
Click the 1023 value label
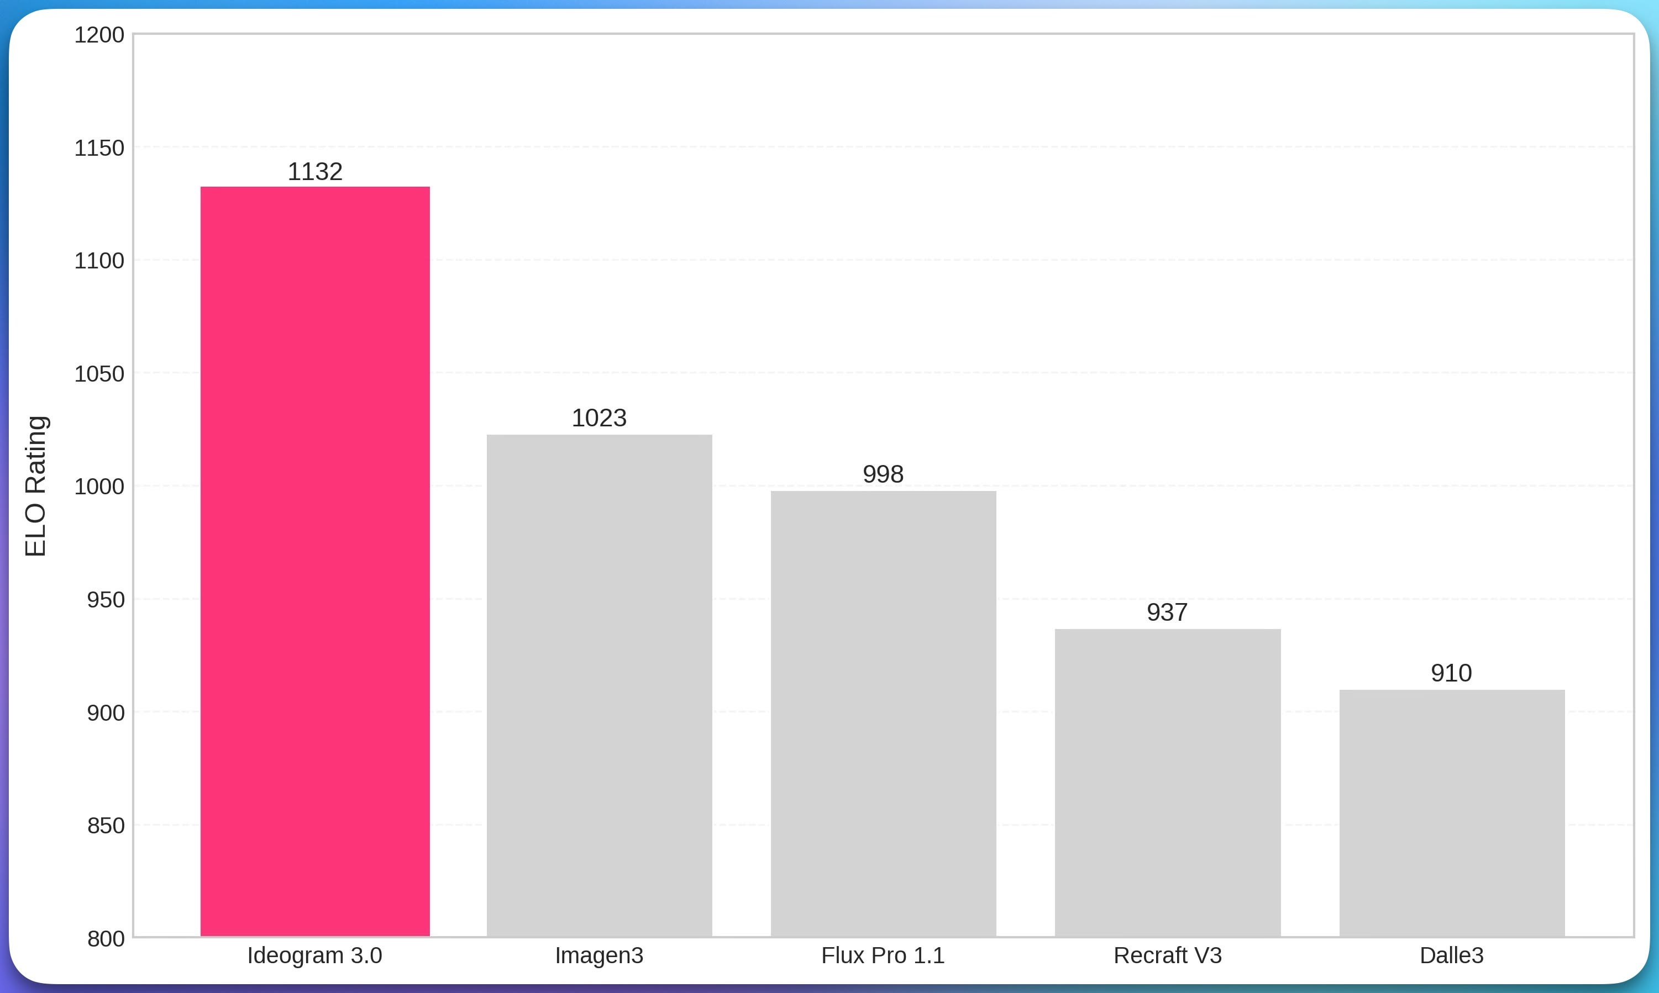coord(599,418)
